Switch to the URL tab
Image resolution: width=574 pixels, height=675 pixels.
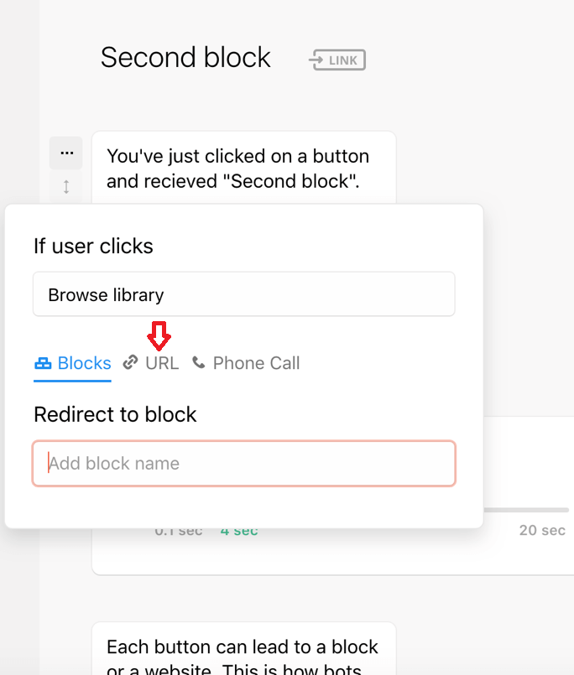164,363
